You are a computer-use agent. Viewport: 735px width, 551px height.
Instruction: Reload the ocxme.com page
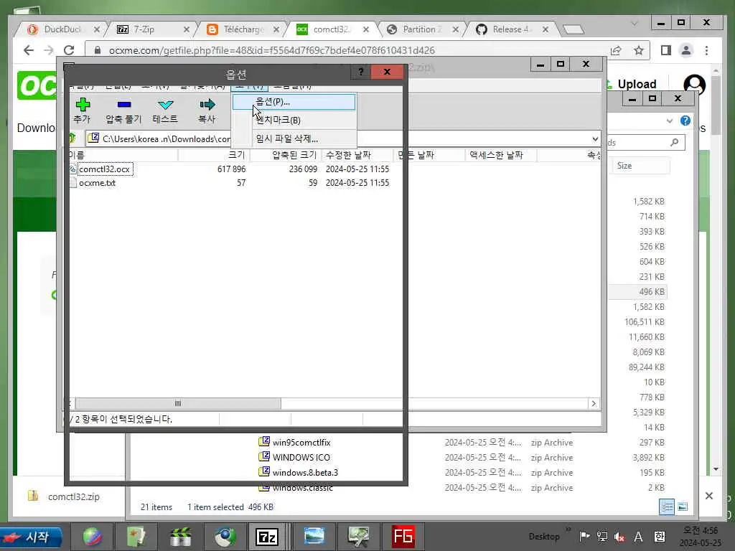pyautogui.click(x=69, y=50)
